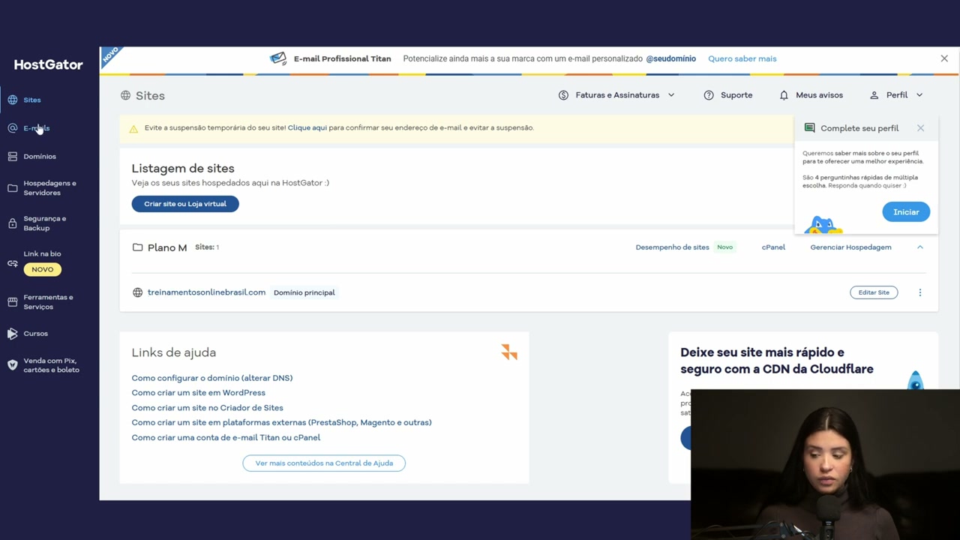This screenshot has height=540, width=960.
Task: Expand the Perfil dropdown arrow
Action: (919, 95)
